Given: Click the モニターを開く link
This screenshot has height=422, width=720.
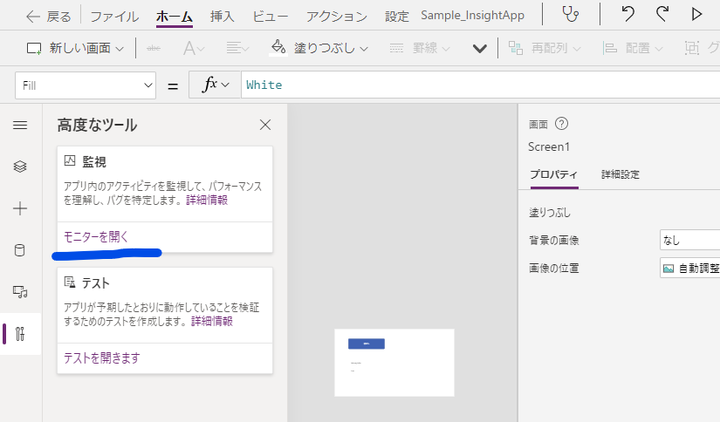Looking at the screenshot, I should coord(96,236).
